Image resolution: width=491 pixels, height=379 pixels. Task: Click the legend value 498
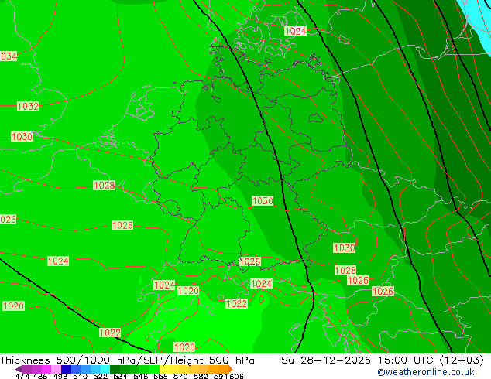[x=60, y=376]
